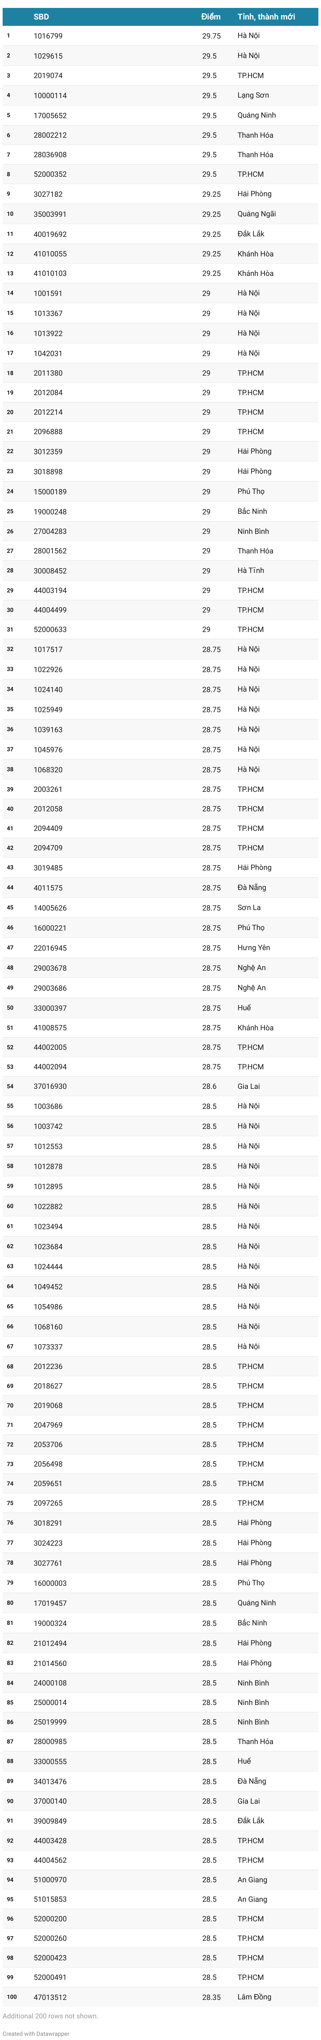Select row with SBD 19000248 Bắc Ninh

160,511
